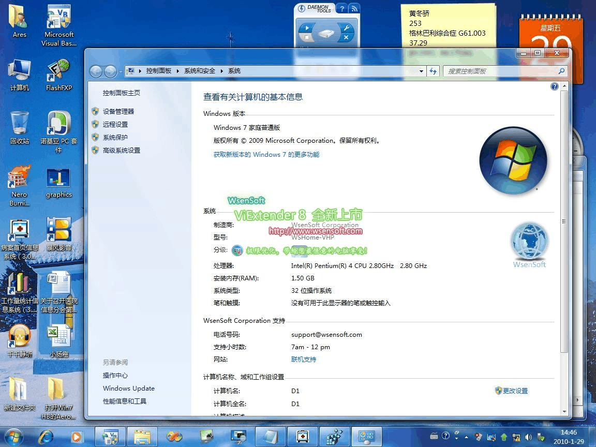Open the address bar history dropdown
The image size is (596, 447).
click(x=421, y=71)
